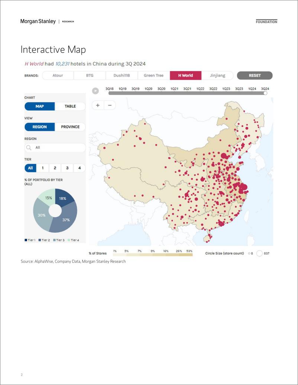Click the 10,231 hotel count text
298x385 pixels.
[62, 64]
